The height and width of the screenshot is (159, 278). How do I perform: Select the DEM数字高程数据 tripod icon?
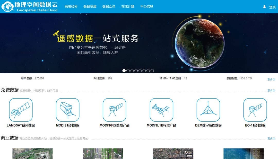point(208,110)
